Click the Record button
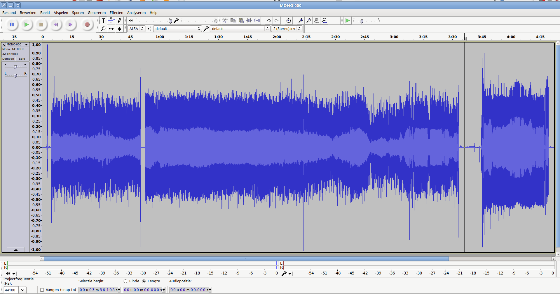Screen dimensions: 560x294 click(87, 25)
